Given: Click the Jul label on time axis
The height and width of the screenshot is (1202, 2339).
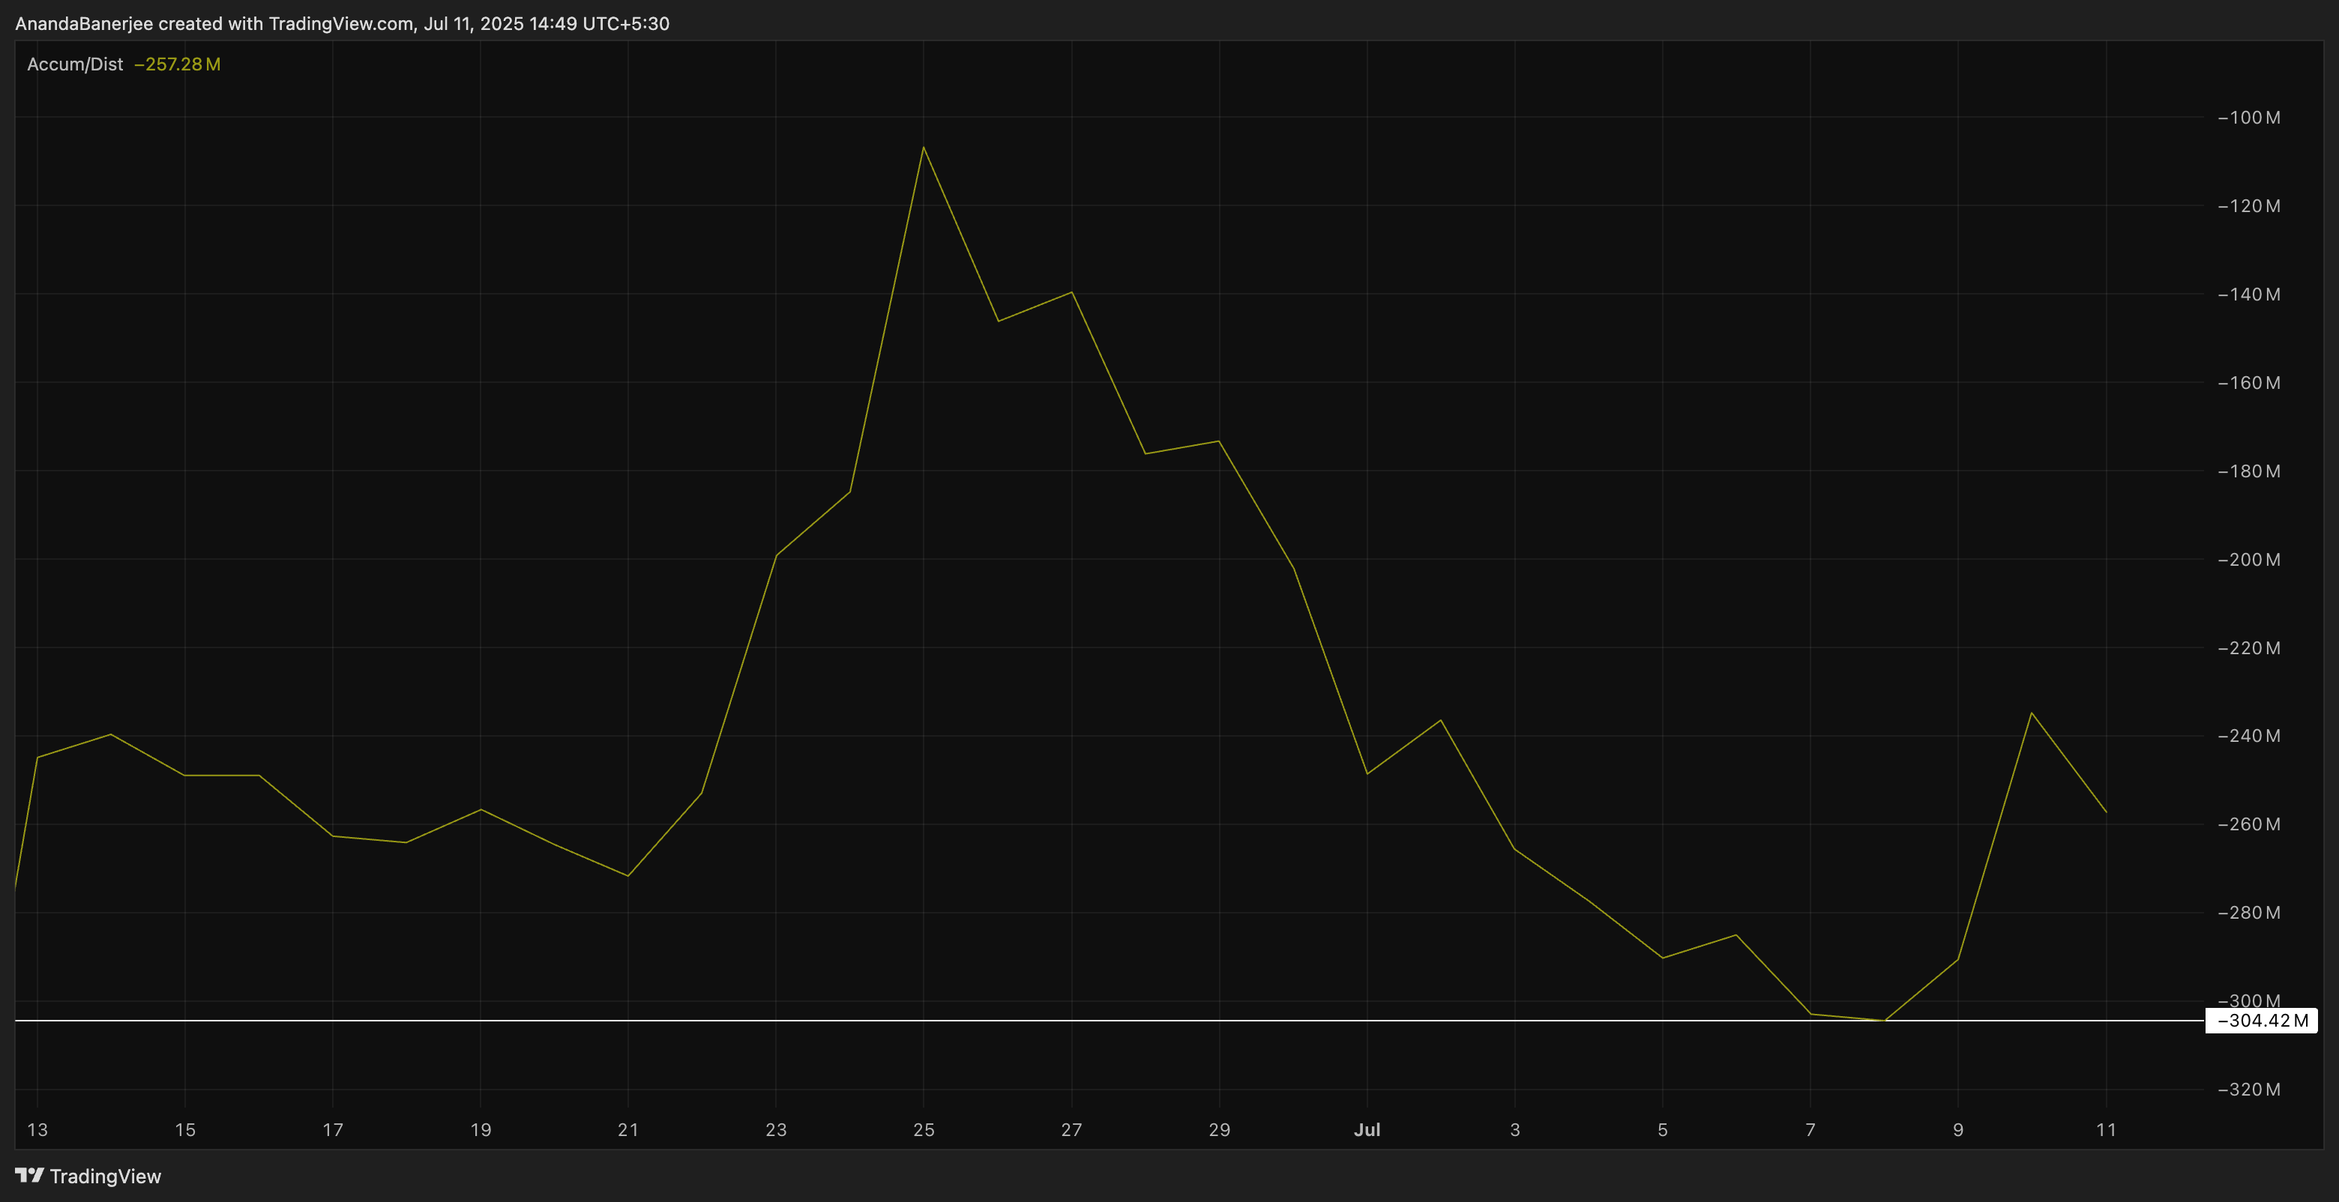Looking at the screenshot, I should [x=1367, y=1130].
